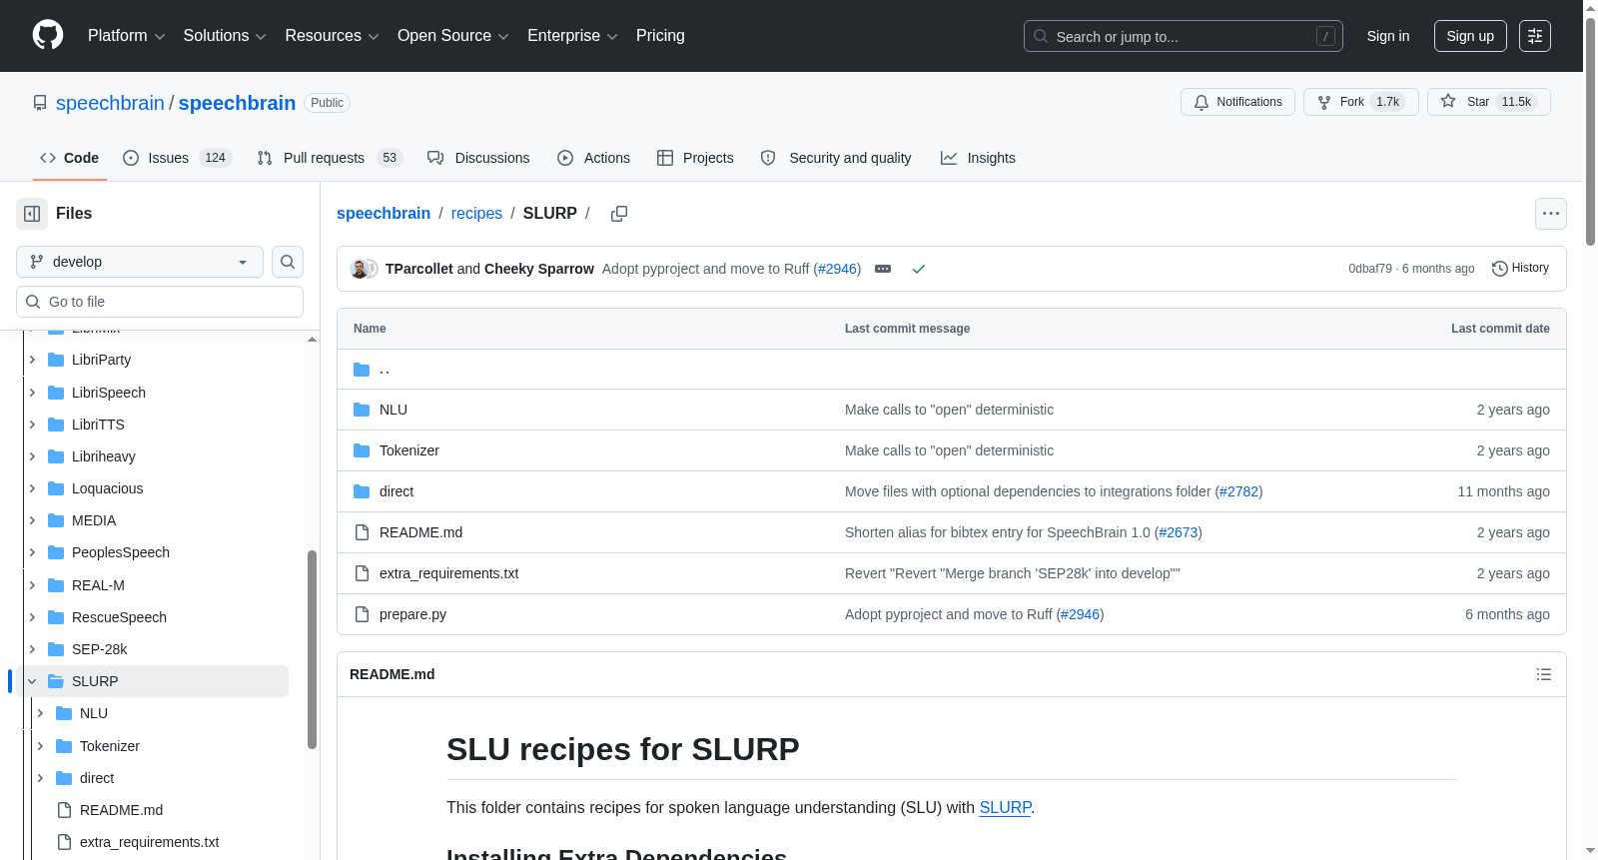
Task: Open pull request #2782 link
Action: [x=1239, y=491]
